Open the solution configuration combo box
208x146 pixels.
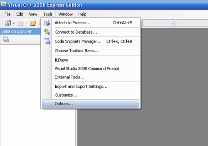[158, 23]
